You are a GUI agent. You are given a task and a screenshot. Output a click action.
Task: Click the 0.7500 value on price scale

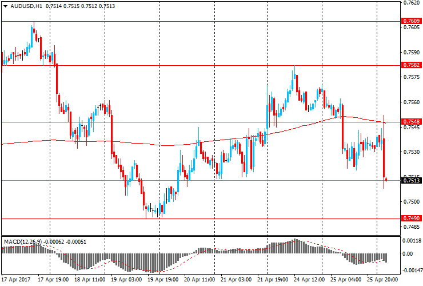coord(412,202)
